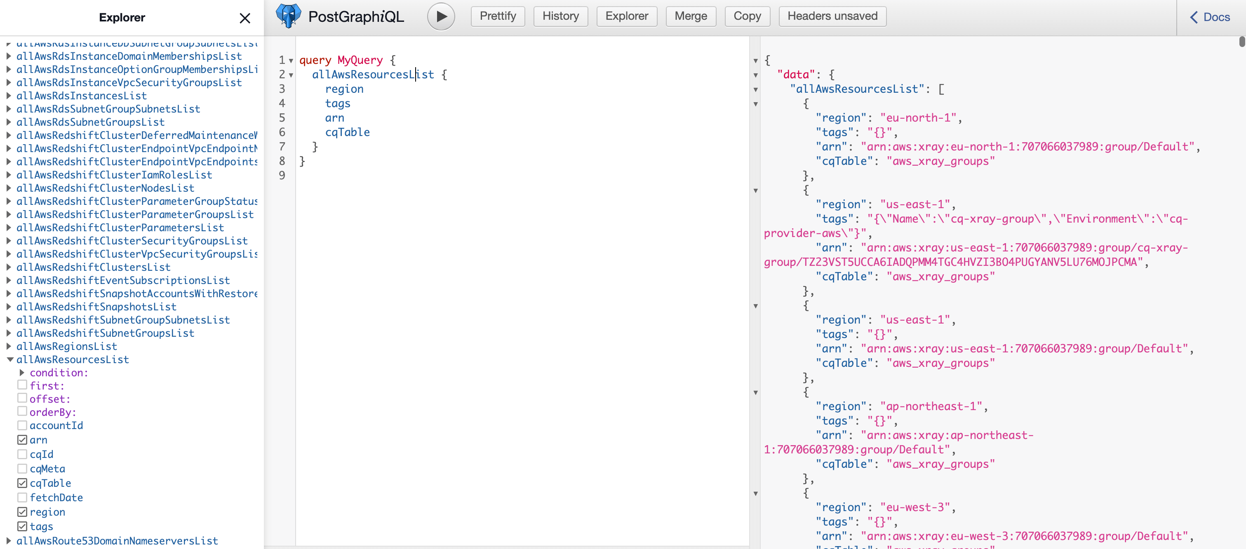Collapse the "data" object in results

755,75
